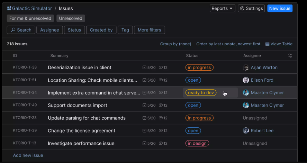Click the Search field
This screenshot has width=307, height=163.
tap(21, 30)
